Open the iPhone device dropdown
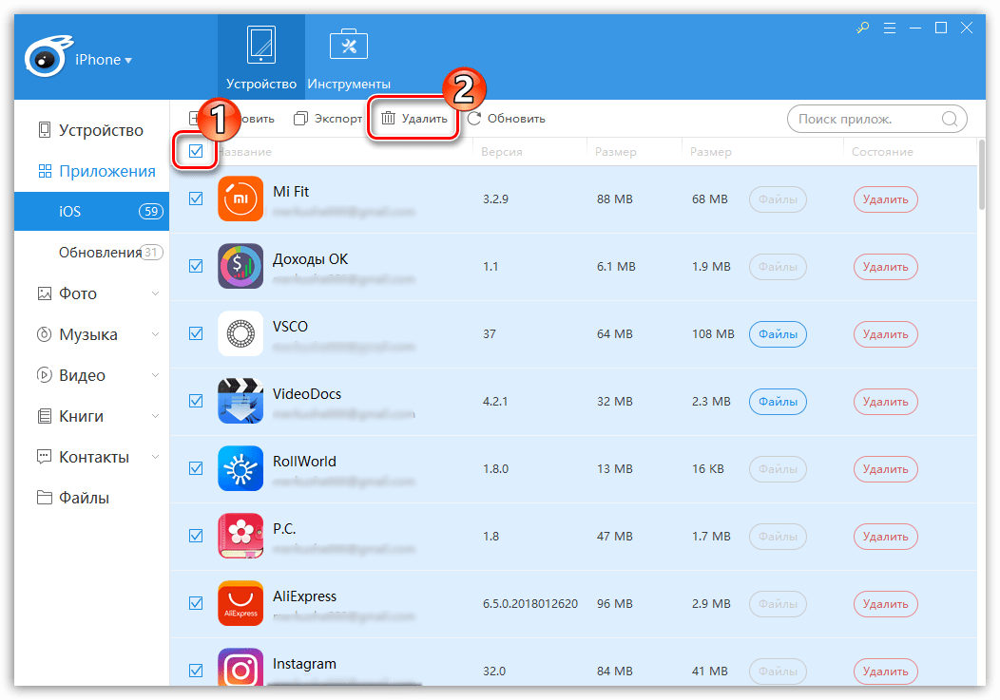The height and width of the screenshot is (700, 1000). (x=104, y=60)
